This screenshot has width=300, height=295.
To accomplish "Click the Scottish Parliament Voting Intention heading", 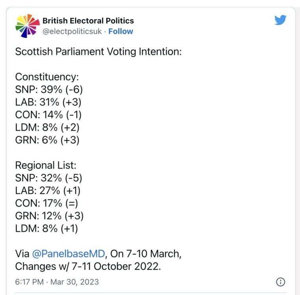I will (x=99, y=52).
